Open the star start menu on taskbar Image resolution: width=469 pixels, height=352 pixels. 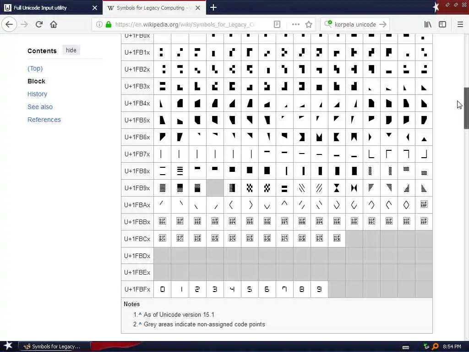8,346
